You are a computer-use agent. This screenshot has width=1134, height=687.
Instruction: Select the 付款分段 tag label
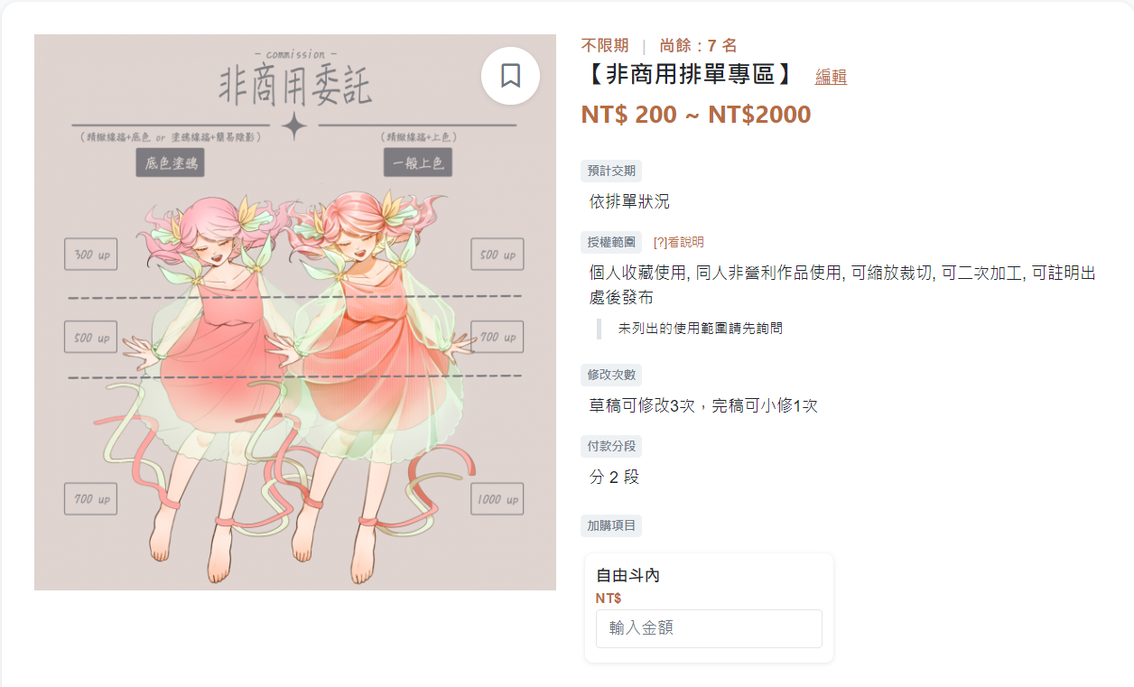click(611, 446)
